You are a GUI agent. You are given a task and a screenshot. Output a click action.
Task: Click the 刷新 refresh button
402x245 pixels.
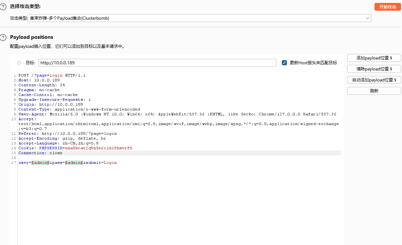pyautogui.click(x=374, y=91)
